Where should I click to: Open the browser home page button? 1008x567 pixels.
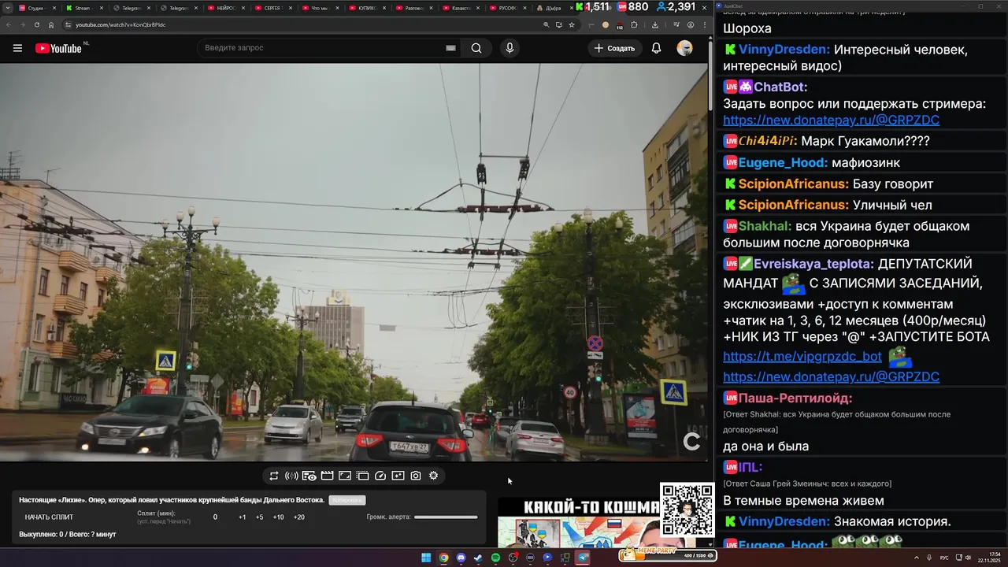click(x=51, y=24)
